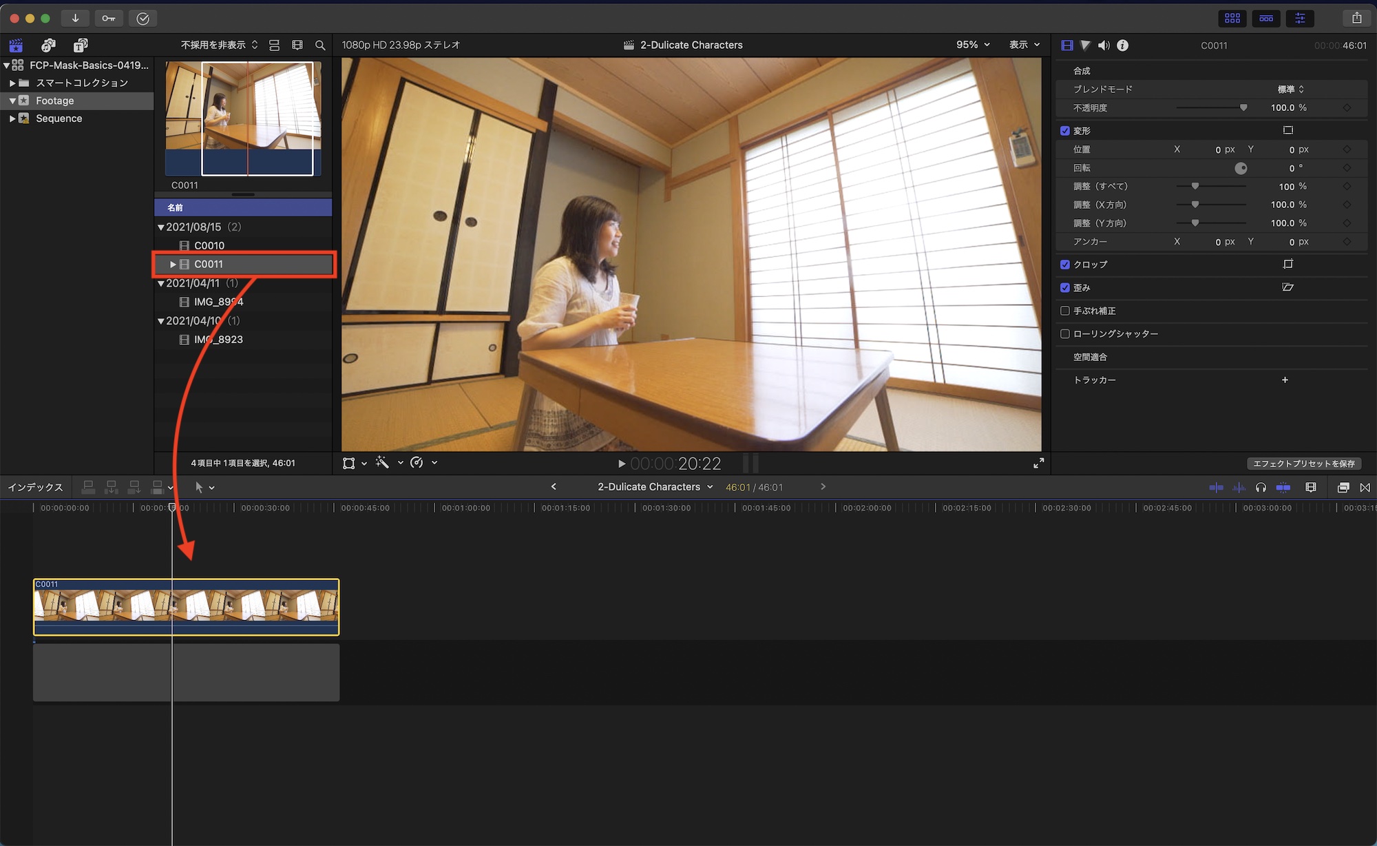Toggle the share export icon
This screenshot has height=846, width=1377.
coord(1356,18)
